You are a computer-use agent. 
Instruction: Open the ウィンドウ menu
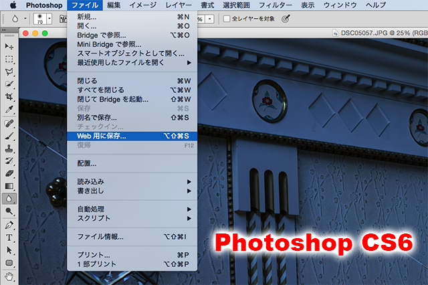(340, 5)
